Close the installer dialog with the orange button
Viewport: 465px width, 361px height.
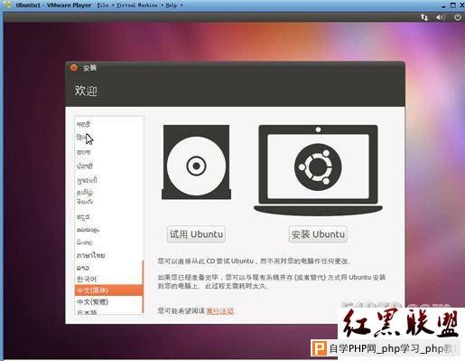click(74, 68)
